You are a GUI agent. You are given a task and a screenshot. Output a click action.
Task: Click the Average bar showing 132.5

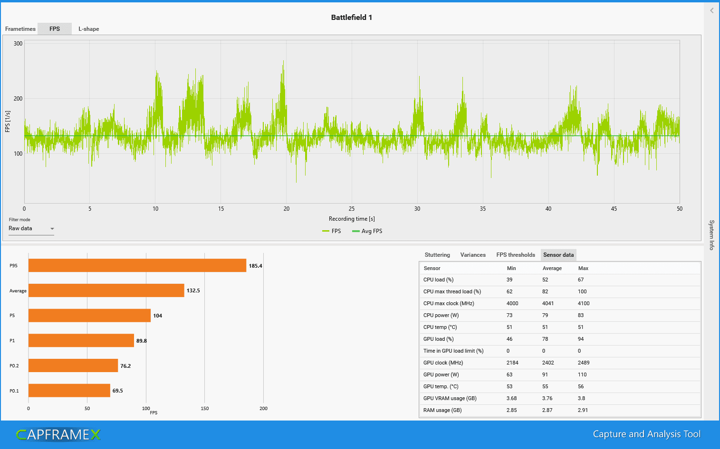(106, 290)
